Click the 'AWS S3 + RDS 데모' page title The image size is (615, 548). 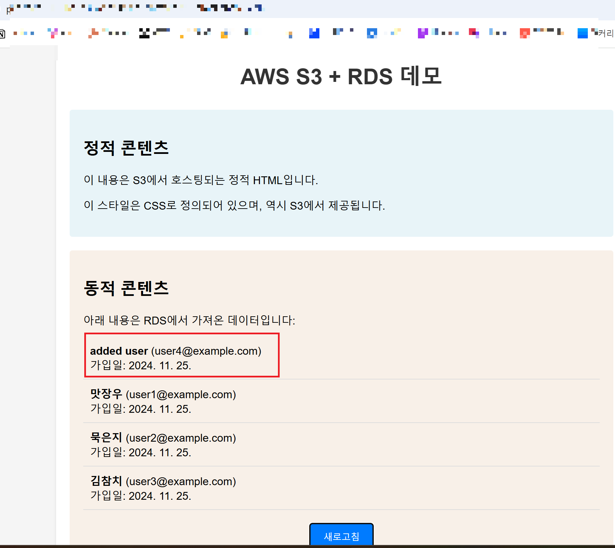point(341,76)
